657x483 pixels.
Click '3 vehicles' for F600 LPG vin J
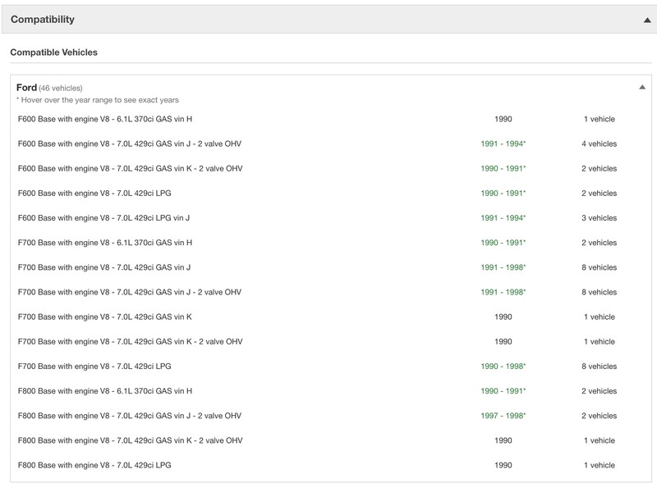(x=600, y=217)
